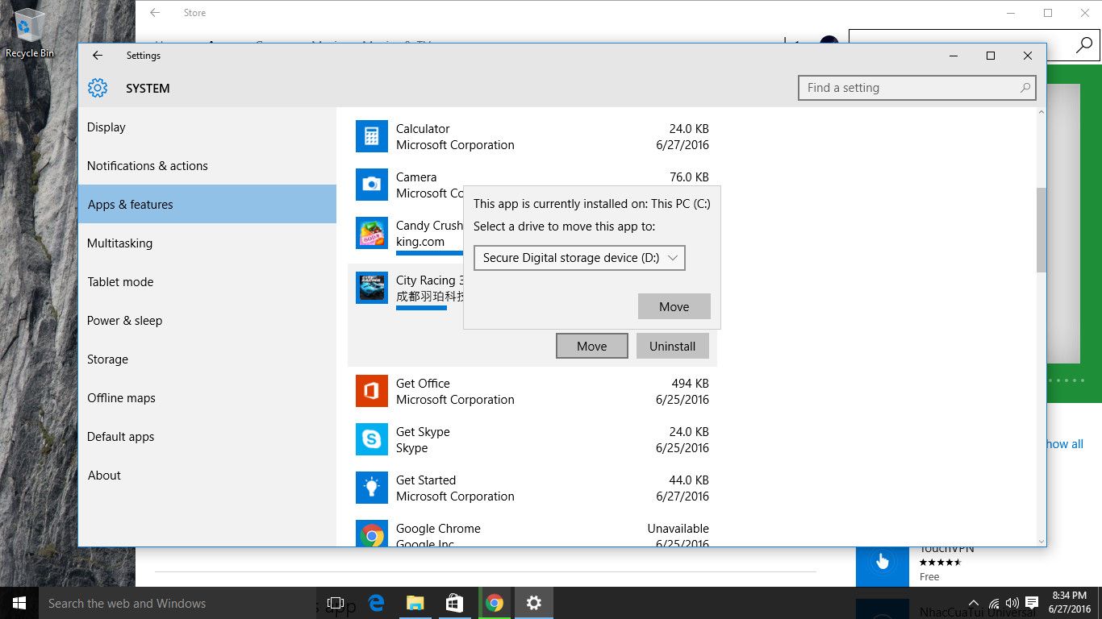Click the Search the web and Windows box
Image resolution: width=1102 pixels, height=619 pixels.
(x=177, y=603)
